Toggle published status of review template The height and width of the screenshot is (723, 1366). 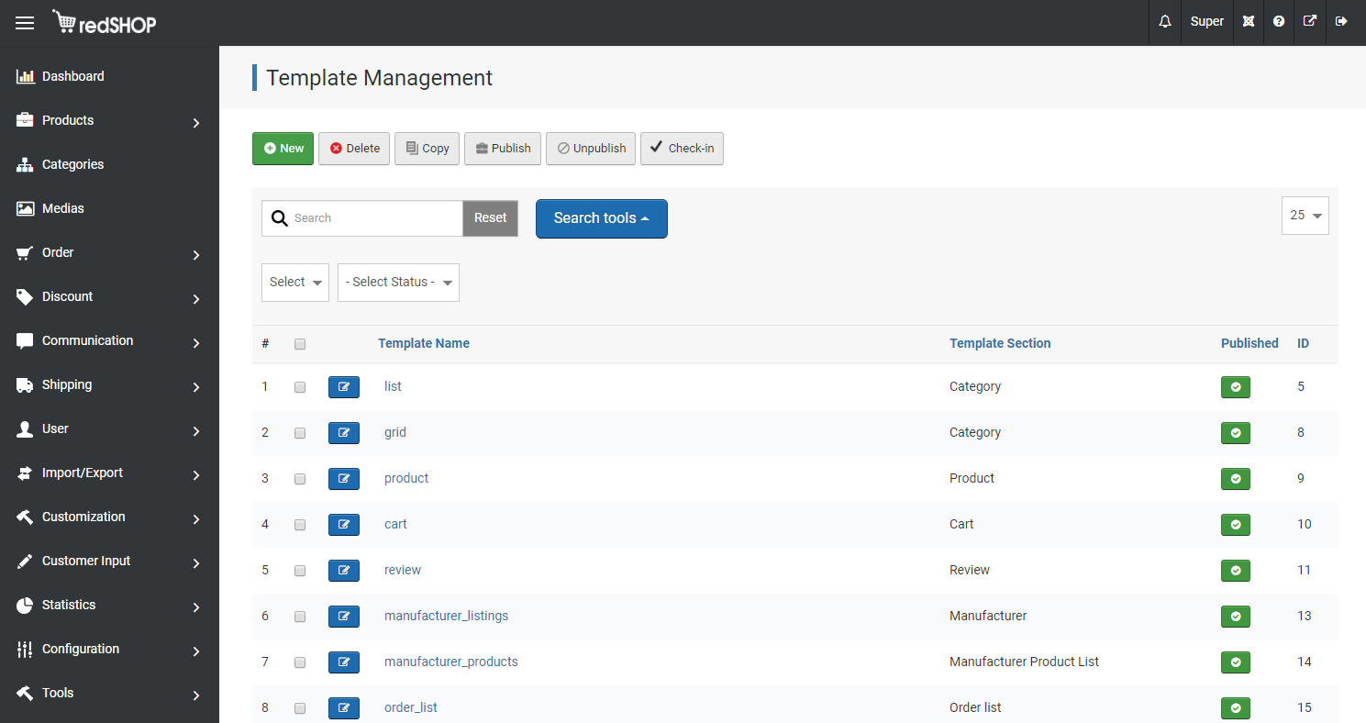[1236, 571]
